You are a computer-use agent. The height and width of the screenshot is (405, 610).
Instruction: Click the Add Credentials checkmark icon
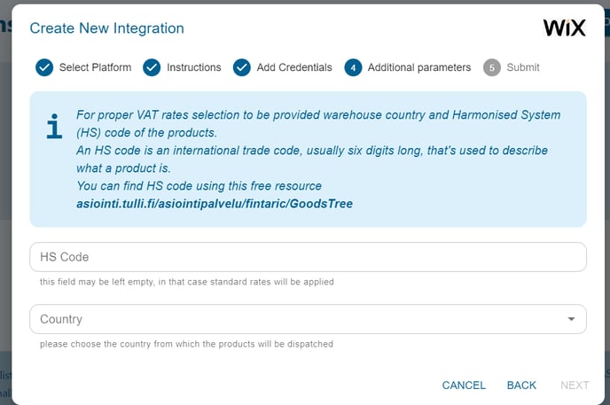pos(241,67)
